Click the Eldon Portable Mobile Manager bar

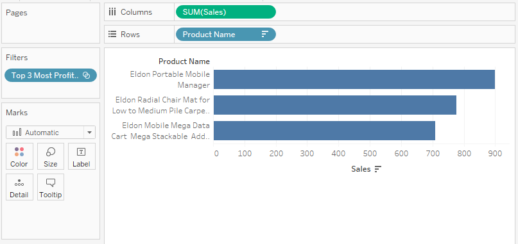tap(354, 79)
